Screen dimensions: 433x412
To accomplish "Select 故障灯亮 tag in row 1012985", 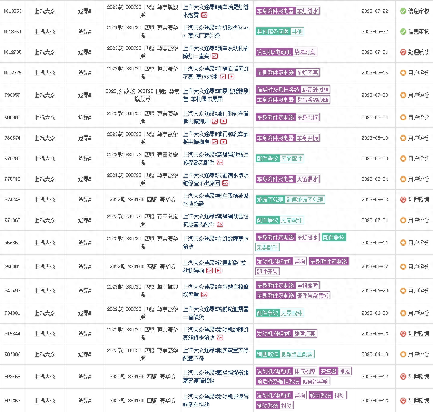I will [x=305, y=52].
